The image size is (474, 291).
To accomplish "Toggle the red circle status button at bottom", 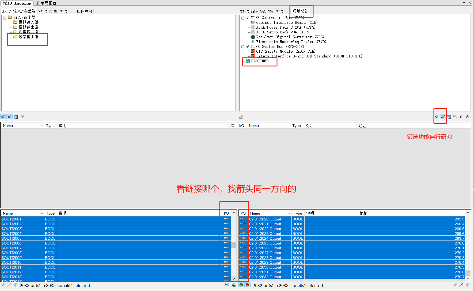I will click(247, 285).
